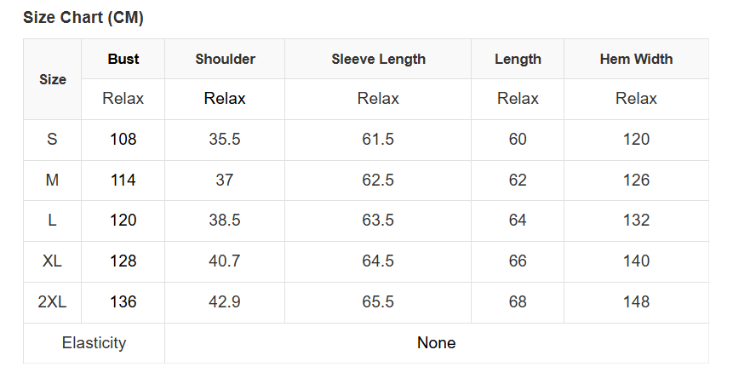This screenshot has height=367, width=733.
Task: Click the Shoulder column header
Action: click(225, 59)
